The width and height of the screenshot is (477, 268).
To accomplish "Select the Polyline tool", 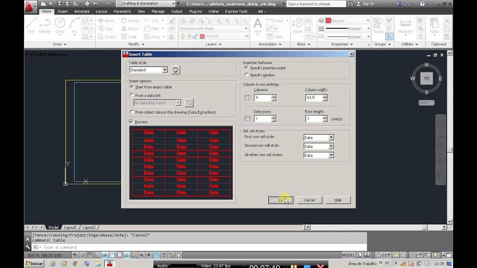I will point(45,25).
